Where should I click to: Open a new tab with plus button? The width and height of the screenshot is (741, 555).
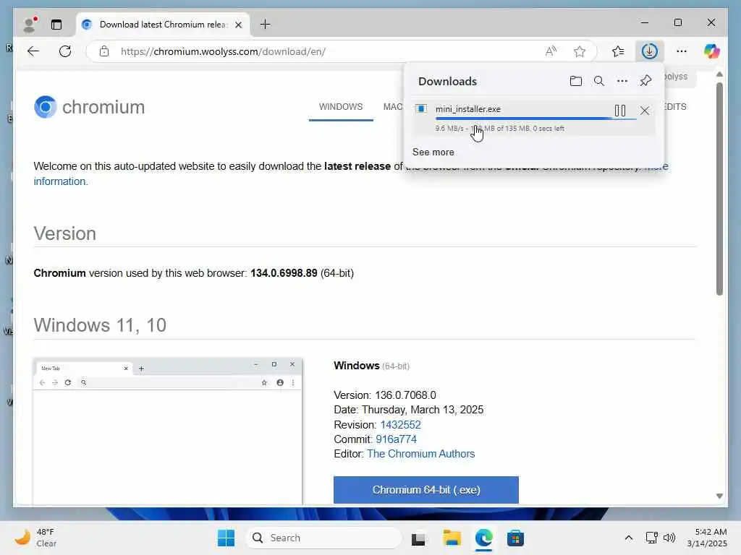(266, 24)
